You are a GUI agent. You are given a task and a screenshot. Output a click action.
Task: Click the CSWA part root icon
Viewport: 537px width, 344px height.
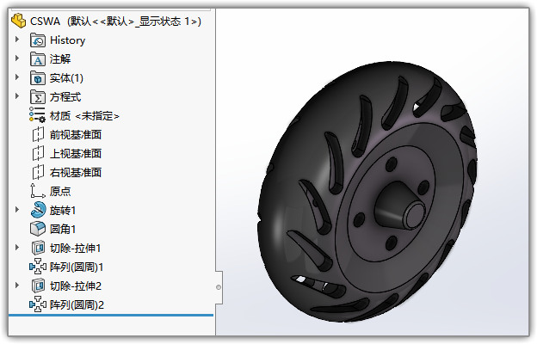[18, 21]
